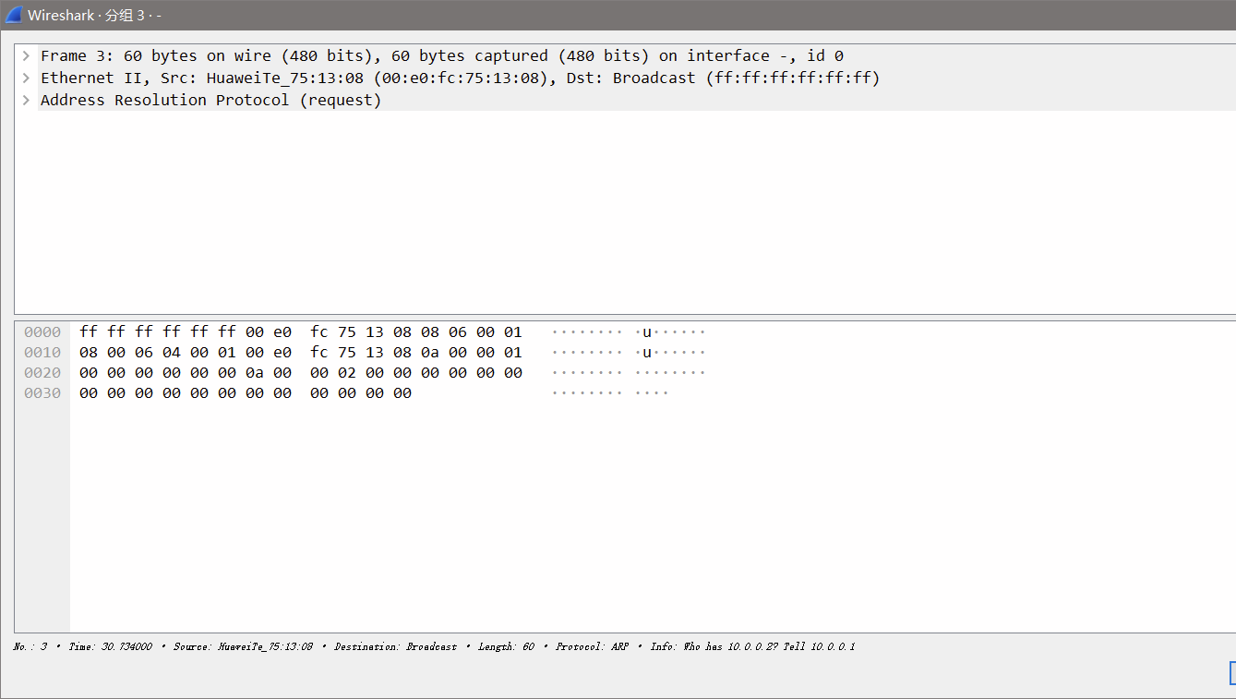The image size is (1236, 699).
Task: Expand the Ethernet II node arrow
Action: 26,78
